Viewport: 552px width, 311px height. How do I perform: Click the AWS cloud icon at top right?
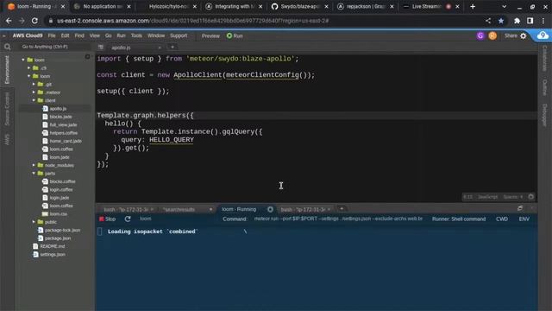pyautogui.click(x=543, y=35)
